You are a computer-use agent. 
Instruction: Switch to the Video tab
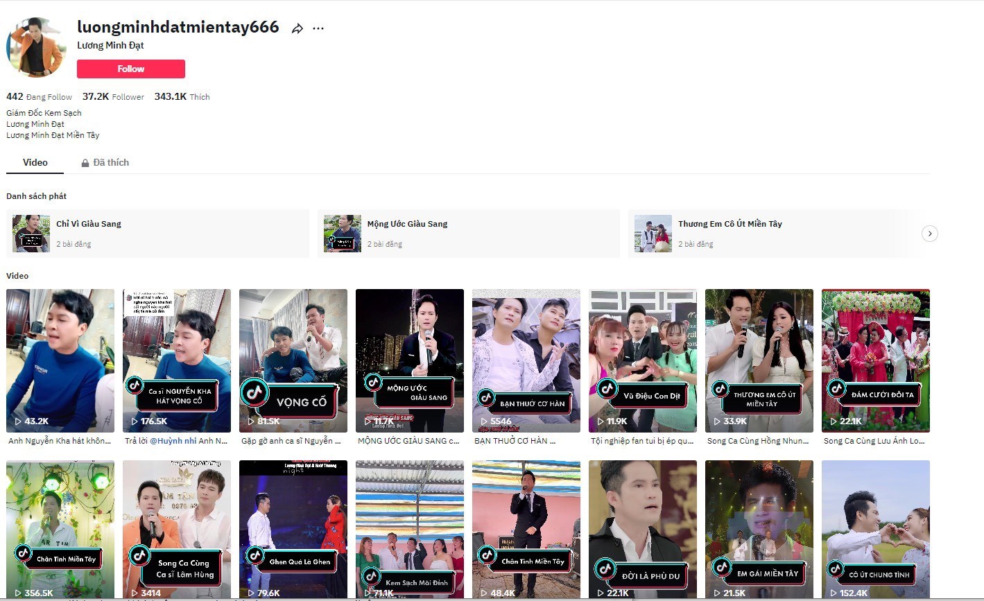(35, 162)
